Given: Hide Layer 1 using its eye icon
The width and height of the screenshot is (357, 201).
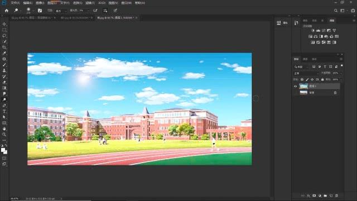Looking at the screenshot, I should point(295,87).
